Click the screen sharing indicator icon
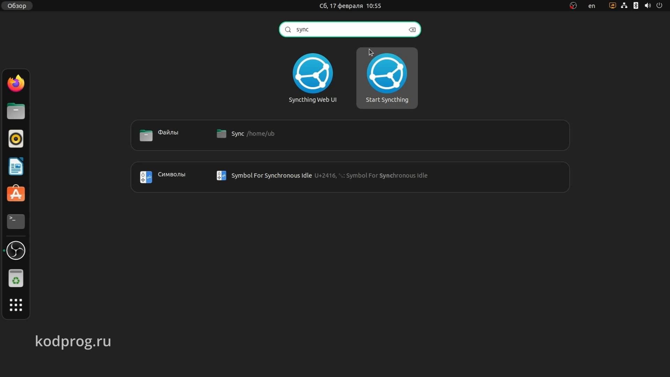Image resolution: width=670 pixels, height=377 pixels. click(612, 6)
